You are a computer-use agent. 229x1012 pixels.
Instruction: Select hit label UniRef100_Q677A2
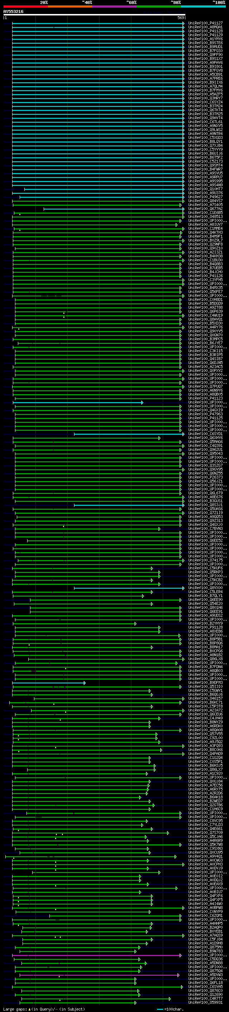pos(205,209)
